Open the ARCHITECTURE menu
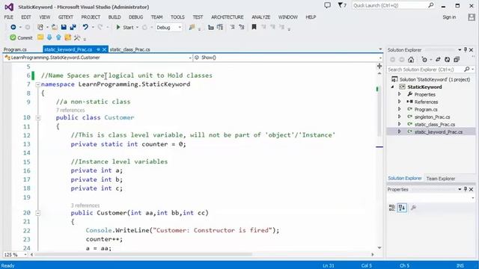 [228, 17]
